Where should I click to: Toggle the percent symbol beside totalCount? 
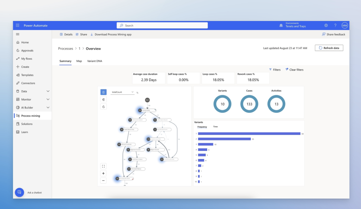137,93
